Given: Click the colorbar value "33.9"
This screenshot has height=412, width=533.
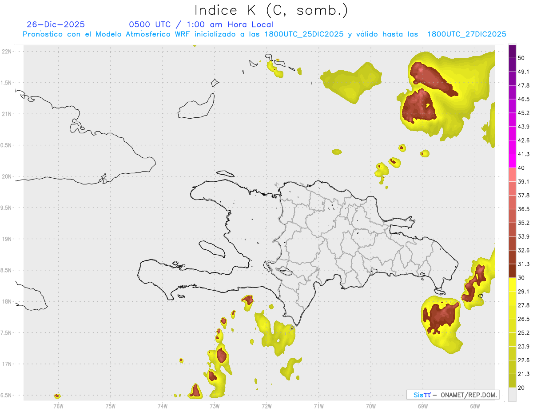Looking at the screenshot, I should pyautogui.click(x=524, y=236).
